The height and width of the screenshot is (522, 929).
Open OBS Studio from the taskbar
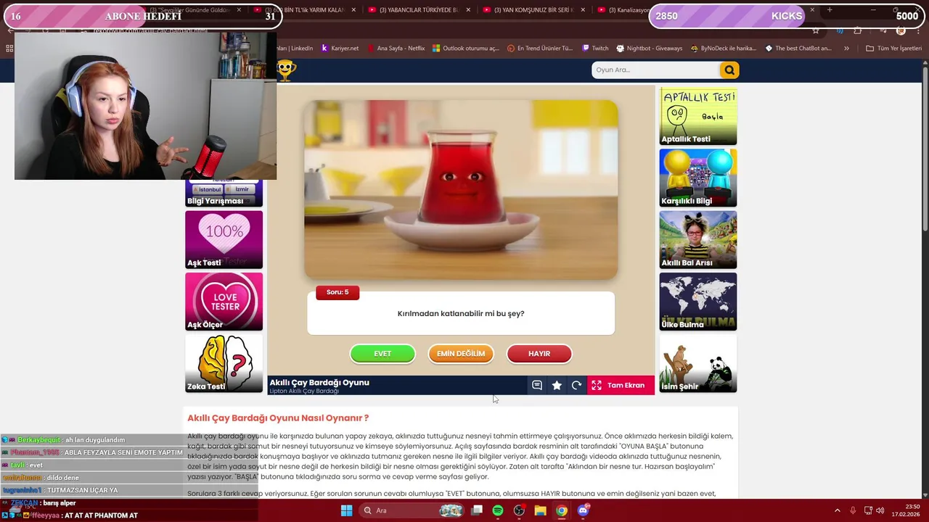519,510
